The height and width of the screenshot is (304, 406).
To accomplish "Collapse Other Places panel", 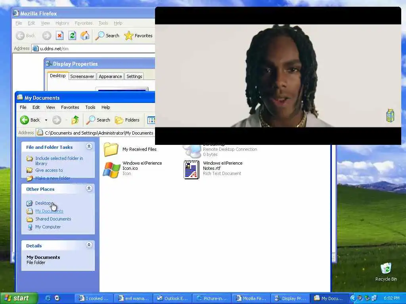I will pos(89,188).
